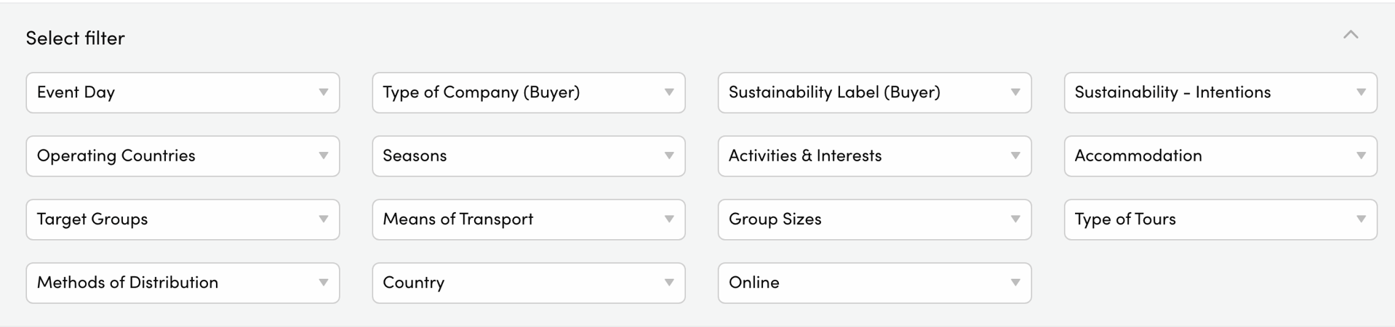Open the Activities & Interests dropdown
The image size is (1395, 327).
(874, 156)
